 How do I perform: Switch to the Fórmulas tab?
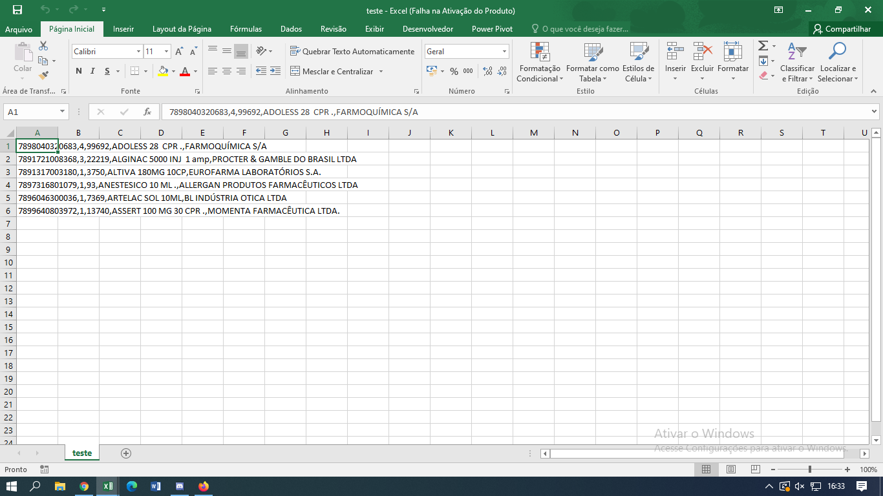tap(246, 29)
